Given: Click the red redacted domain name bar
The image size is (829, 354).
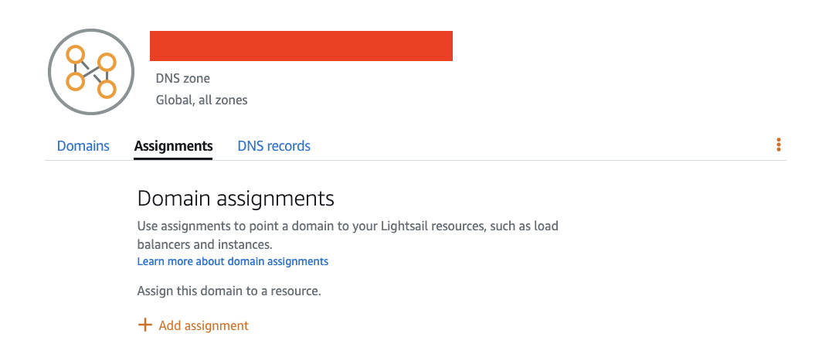Looking at the screenshot, I should (301, 46).
